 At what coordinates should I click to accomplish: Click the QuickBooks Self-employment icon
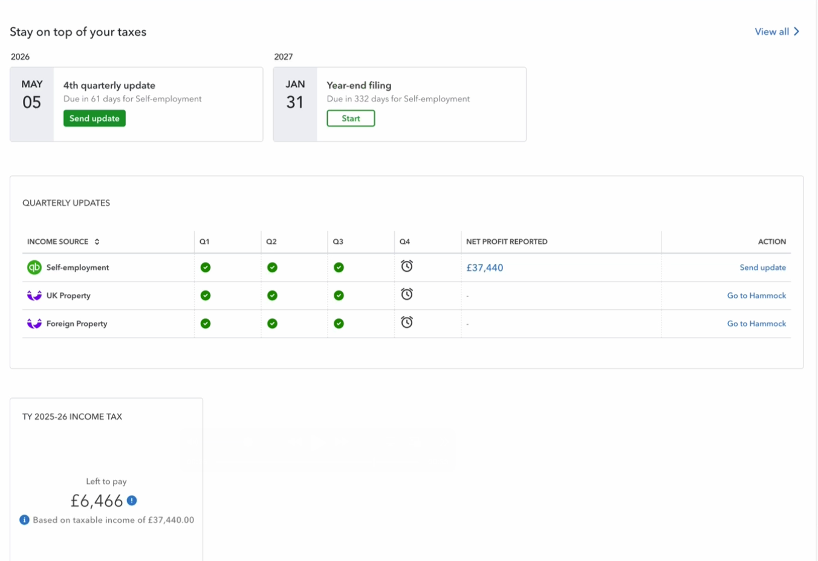click(x=34, y=268)
